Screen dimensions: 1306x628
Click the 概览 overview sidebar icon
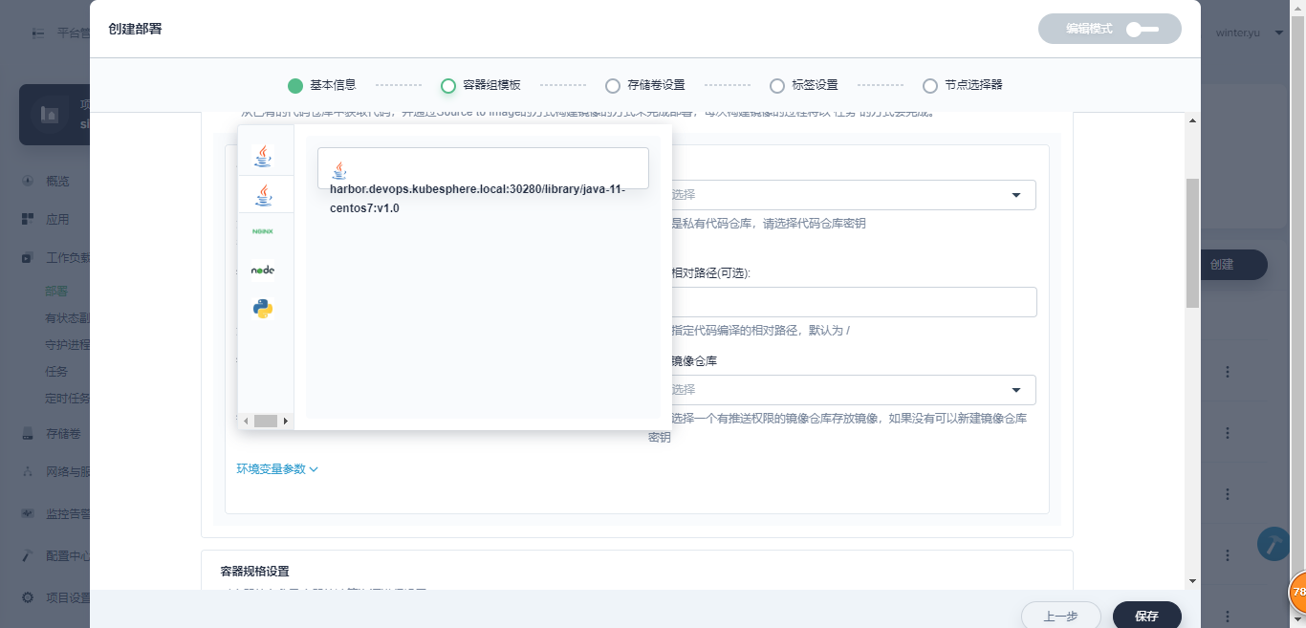[28, 181]
